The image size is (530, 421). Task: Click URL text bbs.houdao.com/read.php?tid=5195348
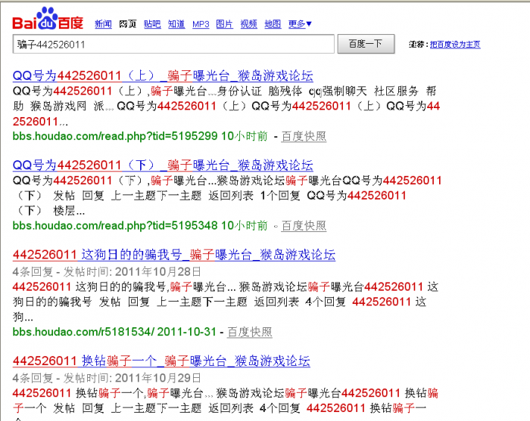(x=115, y=226)
